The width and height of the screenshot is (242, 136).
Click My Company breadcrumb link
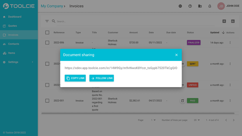[x=52, y=6]
